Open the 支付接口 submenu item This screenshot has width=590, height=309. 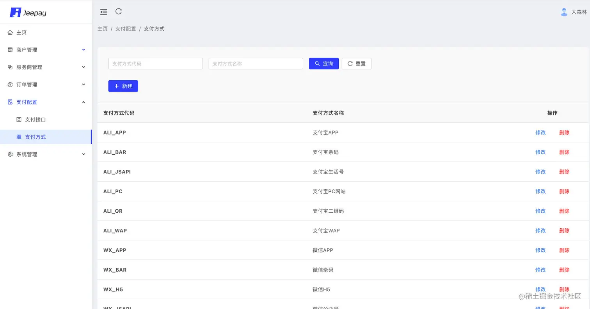pyautogui.click(x=46, y=120)
